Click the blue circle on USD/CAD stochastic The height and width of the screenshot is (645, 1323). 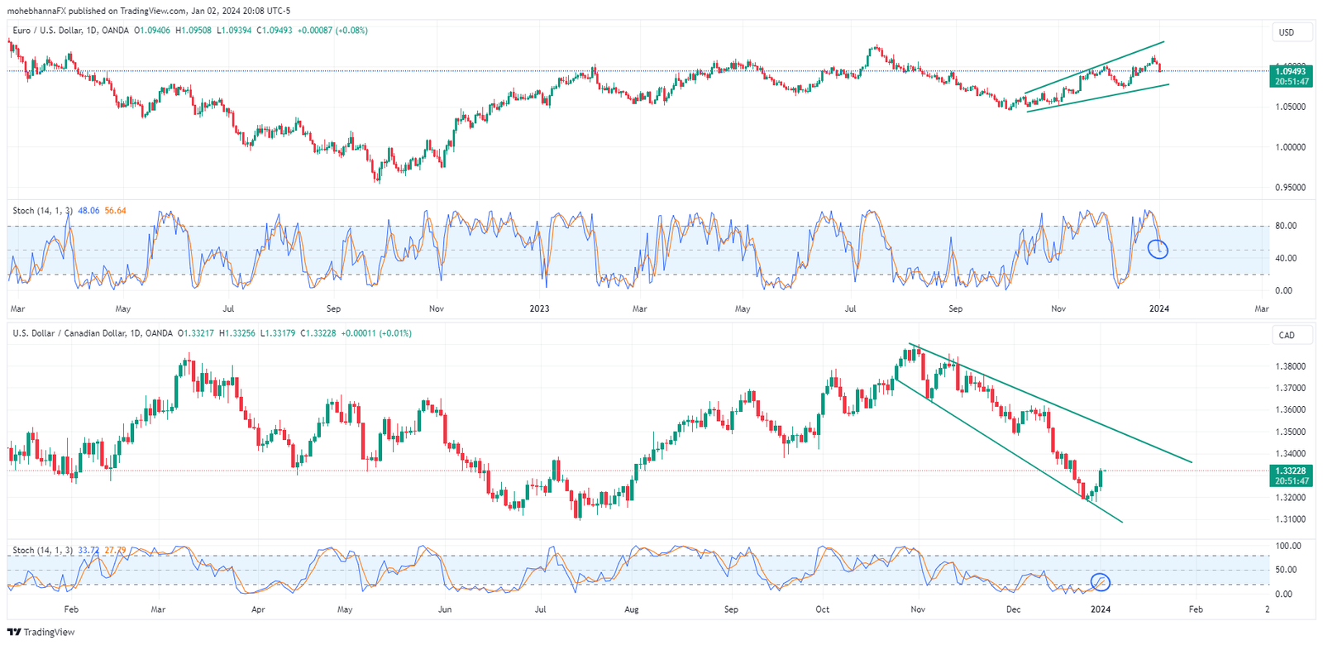point(1100,582)
